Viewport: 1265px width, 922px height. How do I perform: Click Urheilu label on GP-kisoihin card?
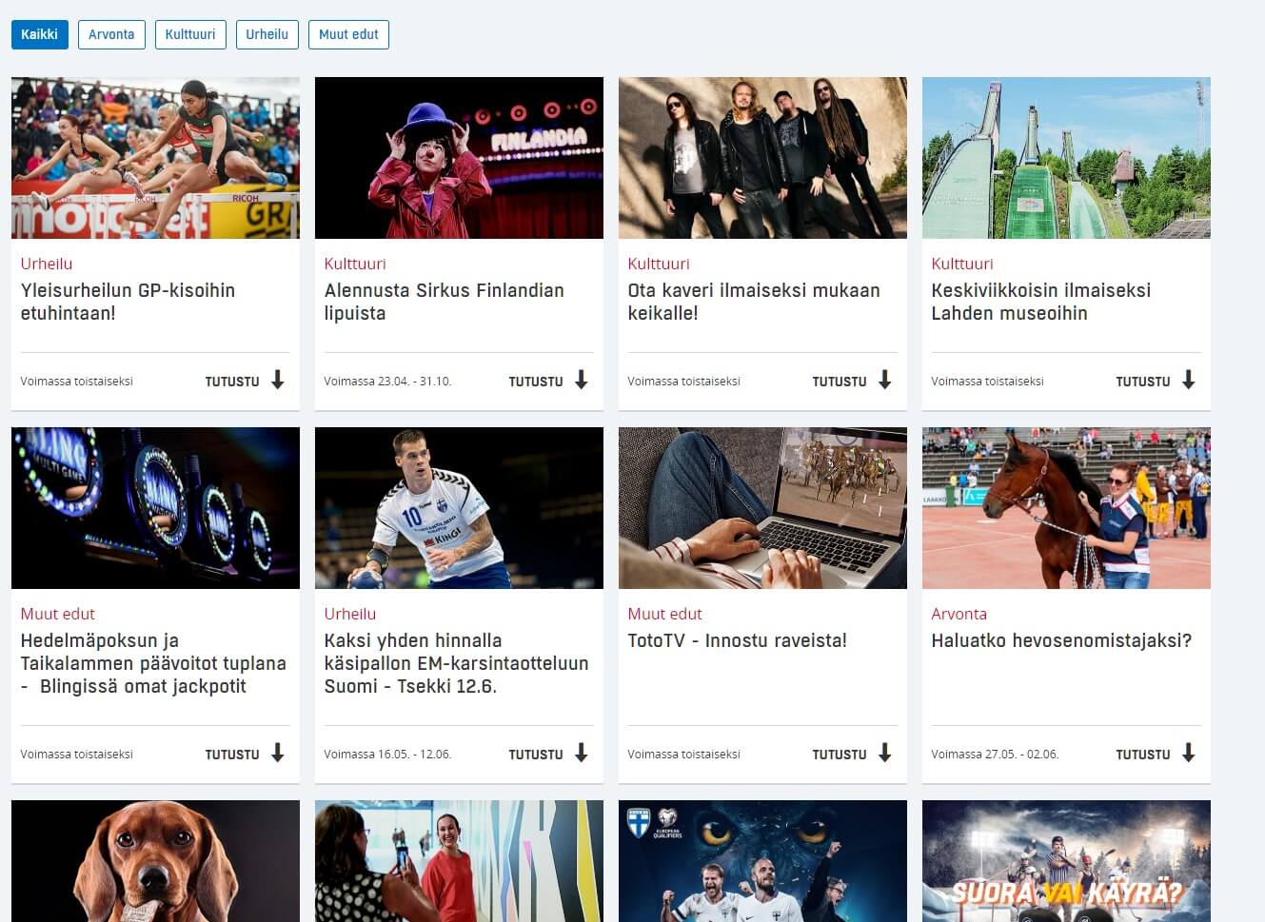click(x=47, y=264)
